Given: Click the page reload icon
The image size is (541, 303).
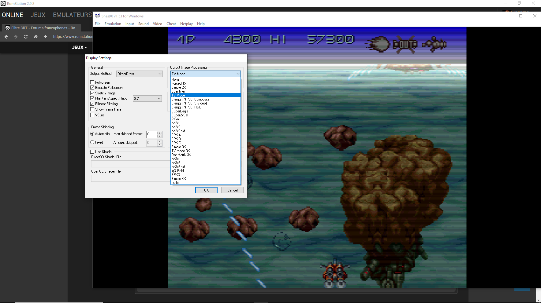Looking at the screenshot, I should pyautogui.click(x=26, y=37).
